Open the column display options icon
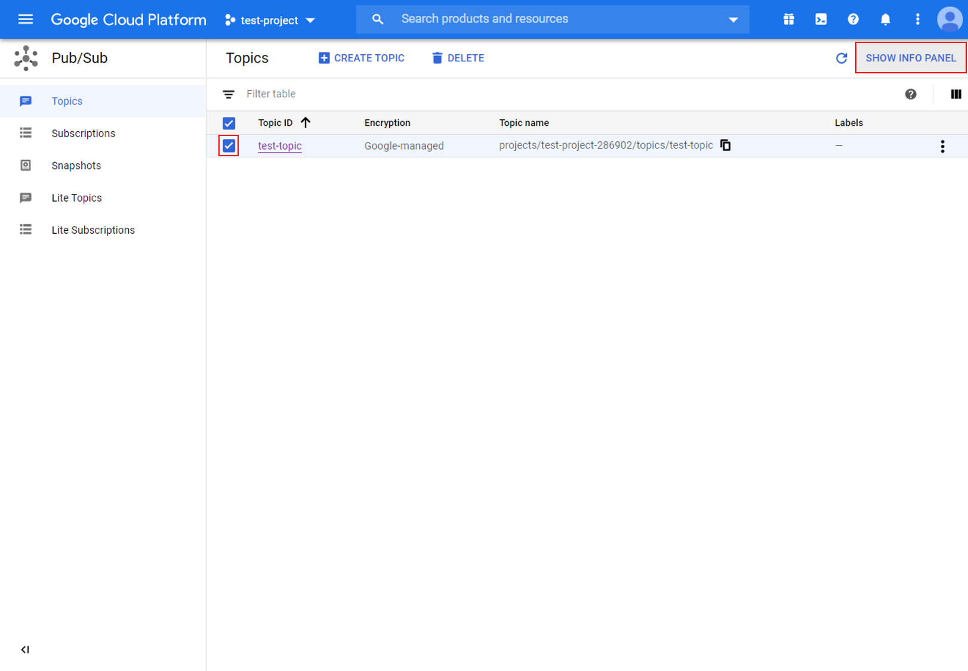 click(956, 94)
